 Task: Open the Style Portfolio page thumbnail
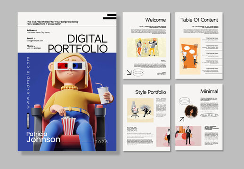tap(146, 118)
